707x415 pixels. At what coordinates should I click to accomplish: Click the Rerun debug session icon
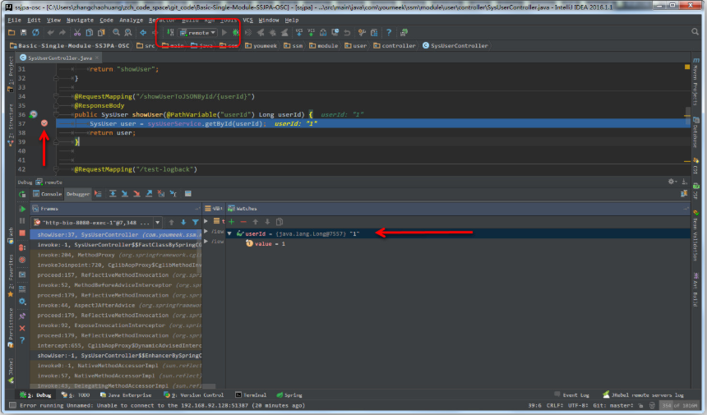click(x=22, y=194)
